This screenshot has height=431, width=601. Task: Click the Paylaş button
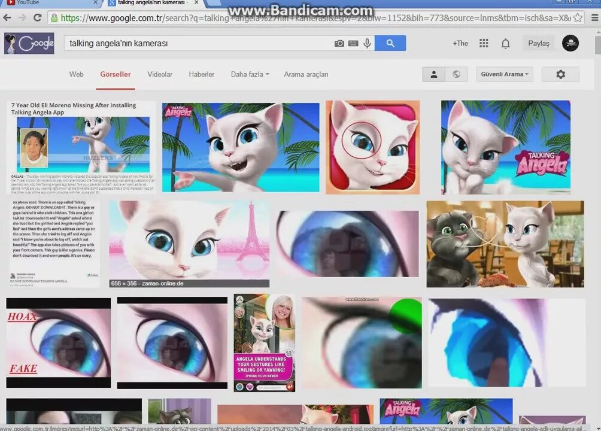click(539, 43)
